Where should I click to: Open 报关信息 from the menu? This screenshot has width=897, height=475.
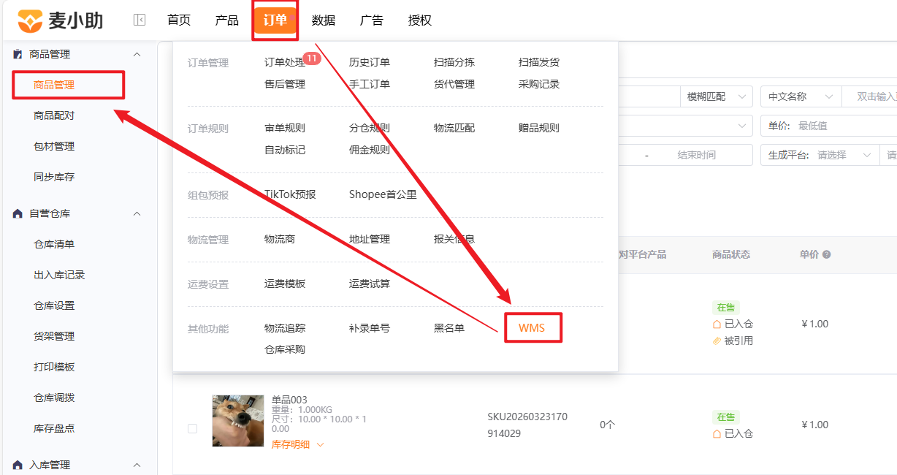coord(454,240)
